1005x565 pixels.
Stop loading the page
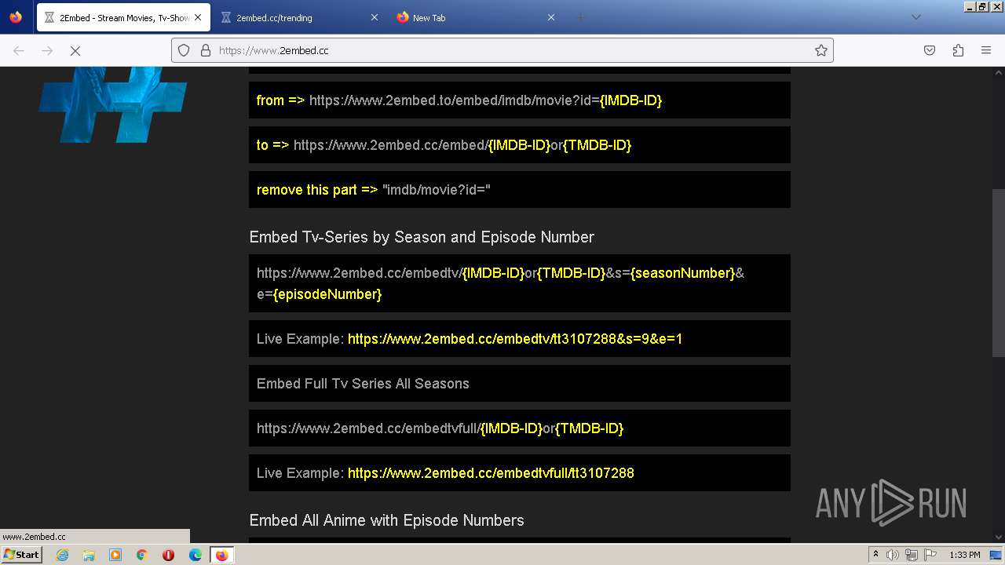[75, 50]
